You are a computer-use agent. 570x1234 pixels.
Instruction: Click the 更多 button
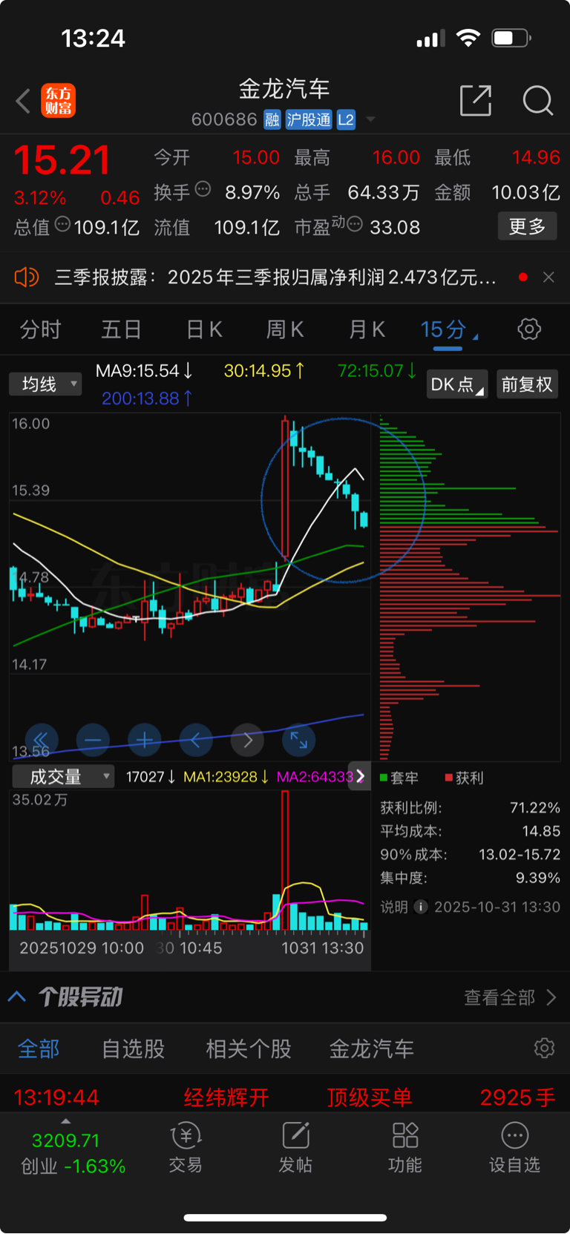(527, 226)
